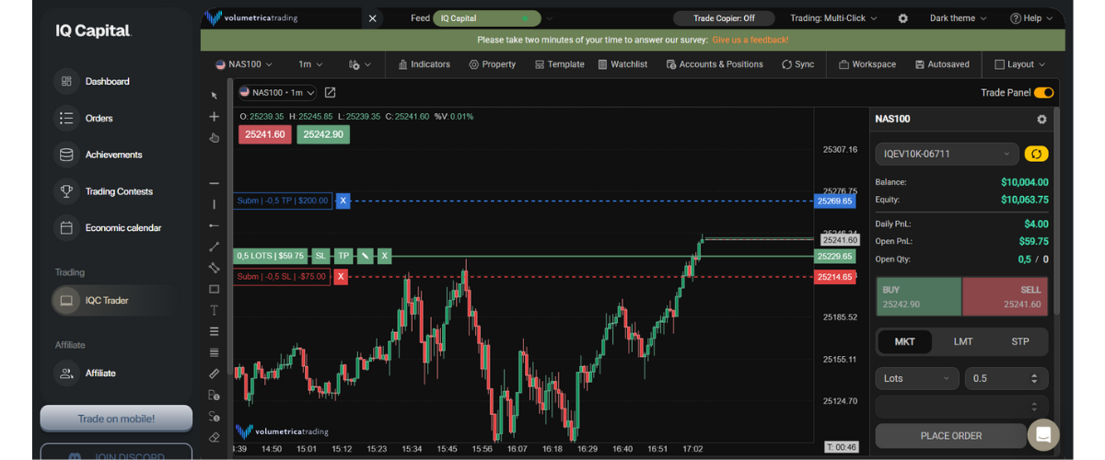This screenshot has width=1105, height=460.
Task: Open the Dark theme dropdown
Action: [x=958, y=18]
